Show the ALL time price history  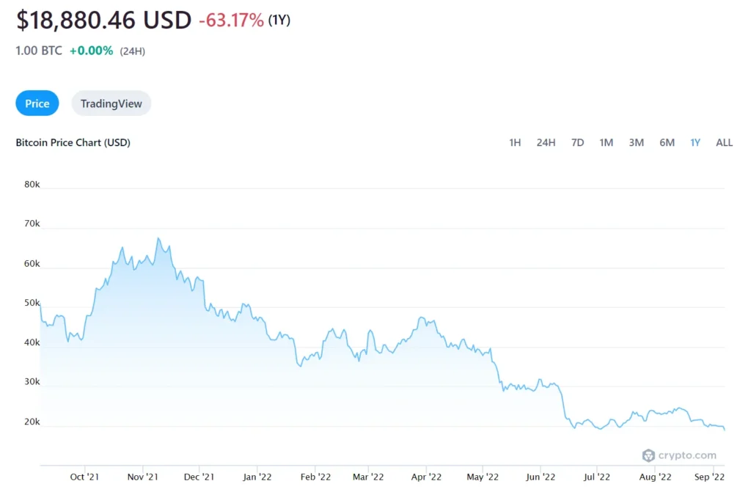pos(724,142)
